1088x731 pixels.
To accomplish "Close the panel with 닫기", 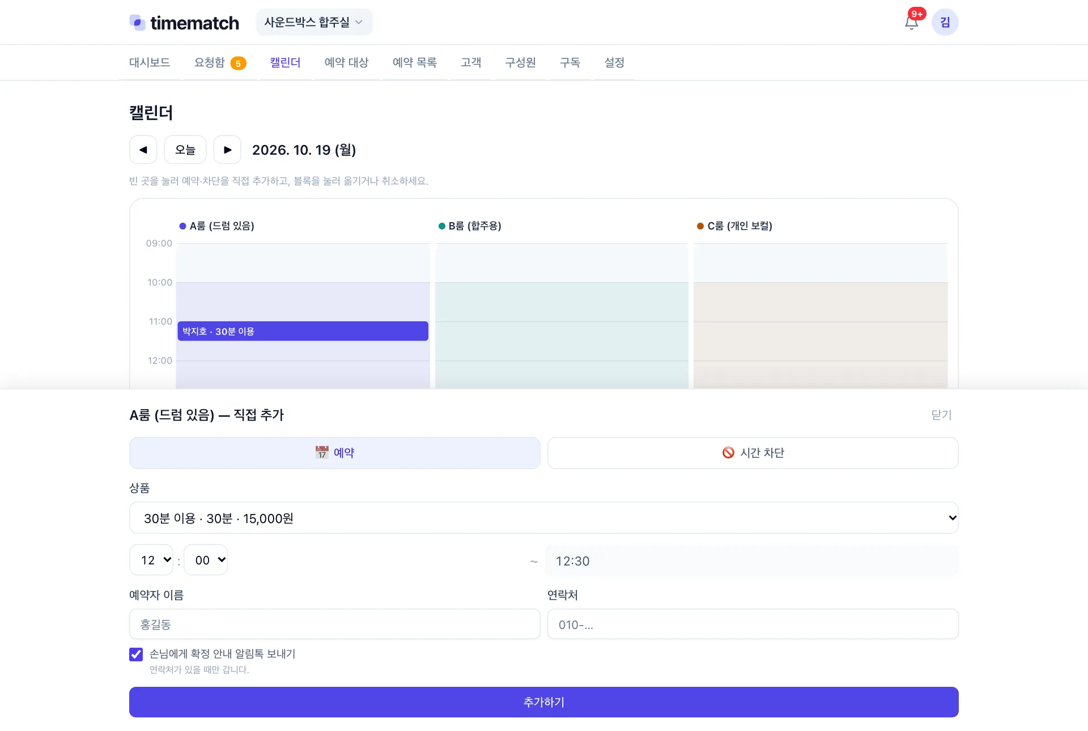I will (941, 415).
